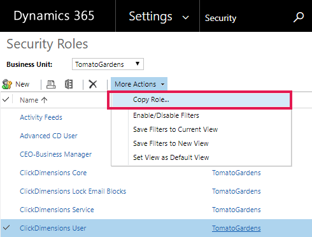Open the Advanced CD User role
Image resolution: width=312 pixels, height=237 pixels.
(x=48, y=136)
